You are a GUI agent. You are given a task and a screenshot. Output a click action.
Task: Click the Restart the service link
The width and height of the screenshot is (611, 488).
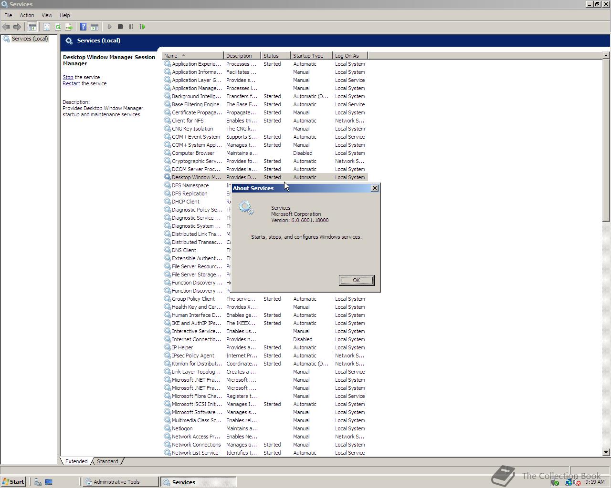click(71, 83)
